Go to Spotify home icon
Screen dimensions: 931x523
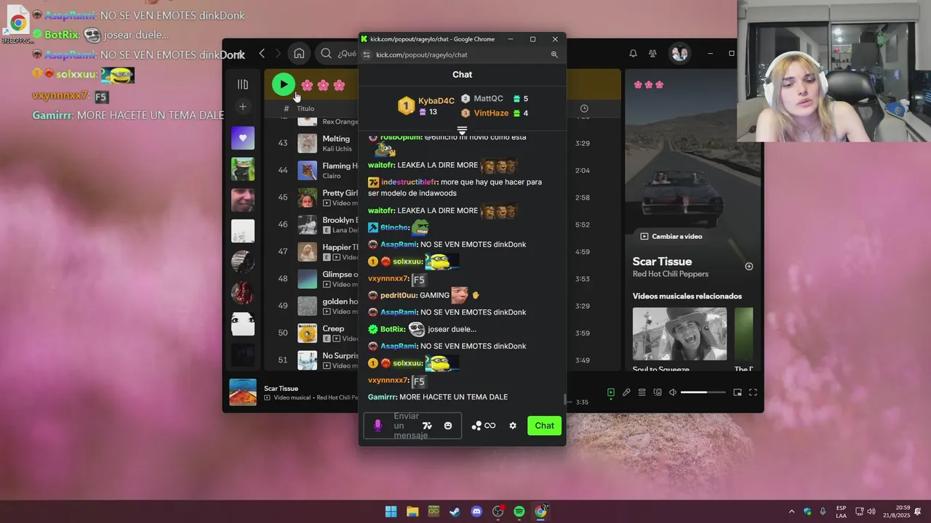point(299,53)
